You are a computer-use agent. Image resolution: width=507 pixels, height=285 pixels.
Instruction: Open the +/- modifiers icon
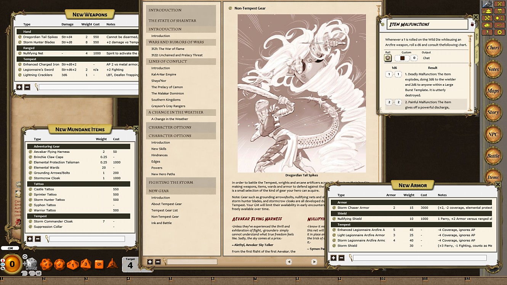click(500, 25)
